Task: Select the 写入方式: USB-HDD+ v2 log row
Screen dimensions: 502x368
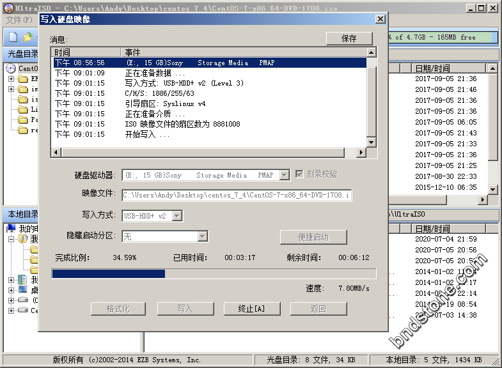Action: 210,83
